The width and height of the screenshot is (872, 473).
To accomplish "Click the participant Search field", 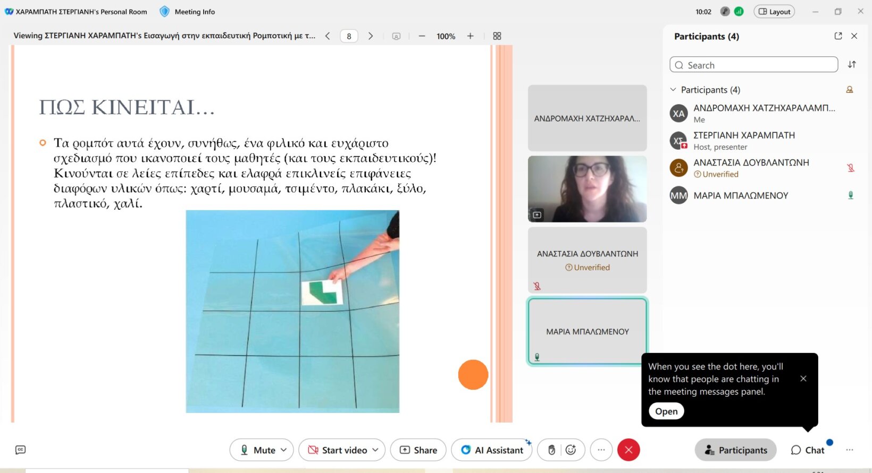I will (x=754, y=65).
